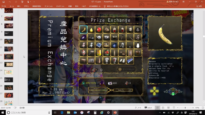Screen dimensions: 205x115
Task: Select slide 16 thumbnail
Action: [x=8, y=87]
